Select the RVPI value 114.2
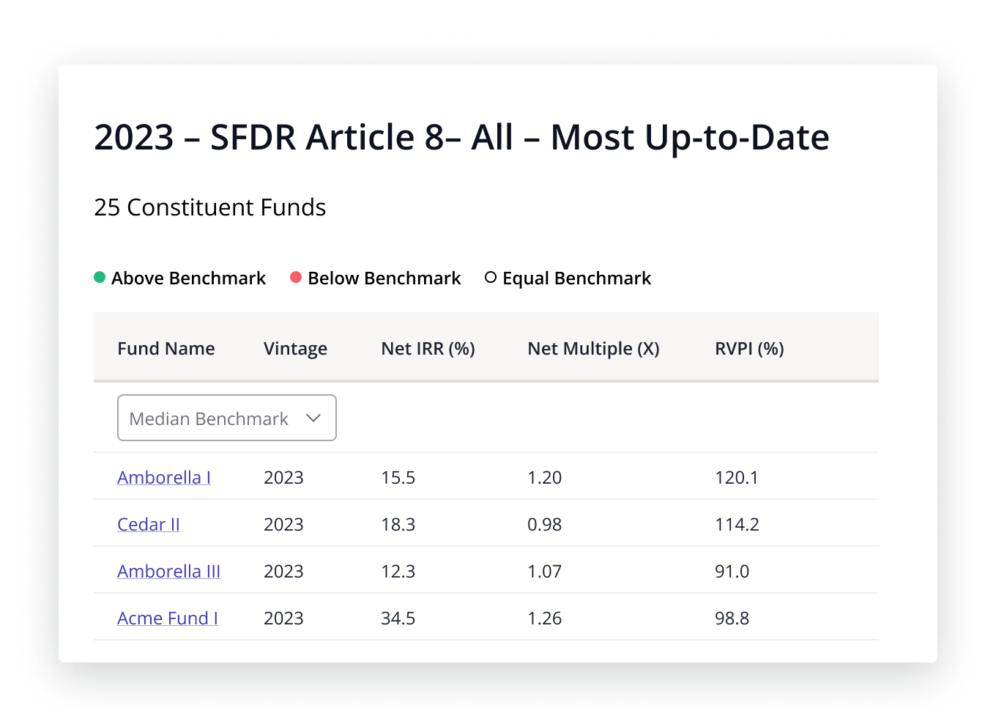Viewport: 996px width, 727px height. click(737, 524)
